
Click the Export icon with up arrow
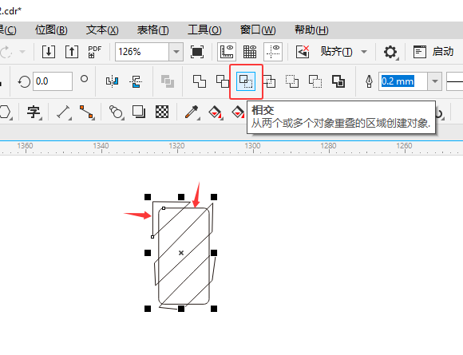coord(72,52)
